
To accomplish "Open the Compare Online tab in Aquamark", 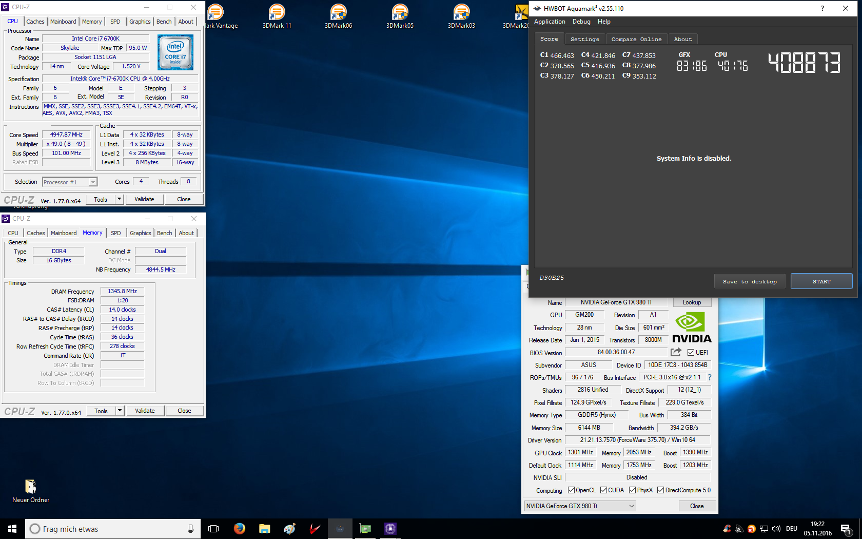I will 636,39.
